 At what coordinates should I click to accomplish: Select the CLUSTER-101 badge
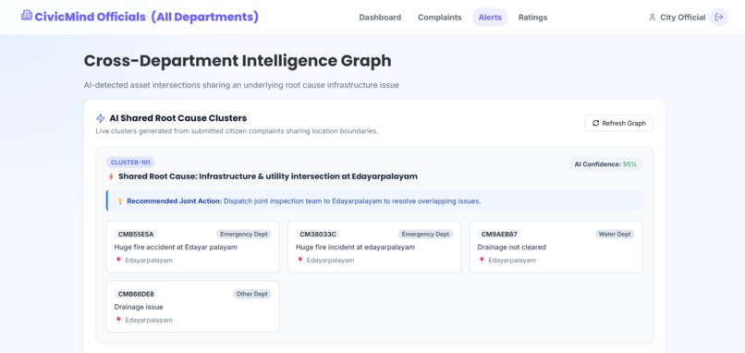(x=130, y=163)
